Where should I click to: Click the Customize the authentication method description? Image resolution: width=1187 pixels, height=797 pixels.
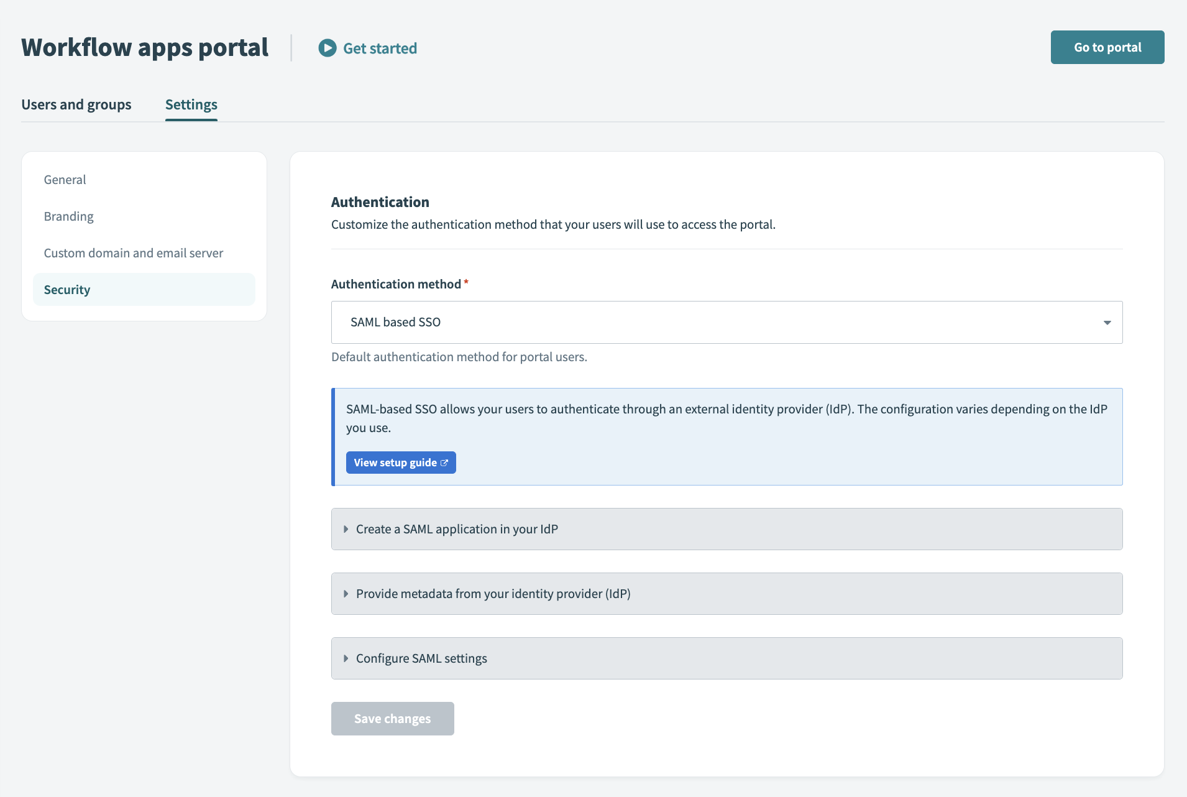[553, 224]
